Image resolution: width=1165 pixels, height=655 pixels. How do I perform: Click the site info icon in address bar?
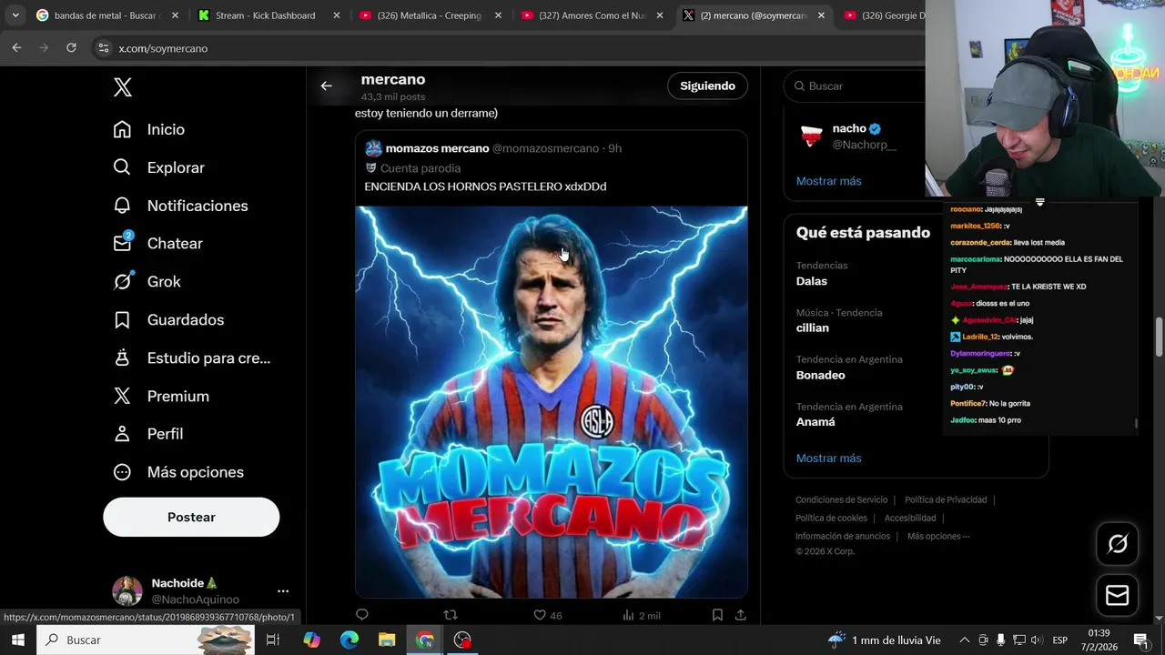click(x=103, y=48)
